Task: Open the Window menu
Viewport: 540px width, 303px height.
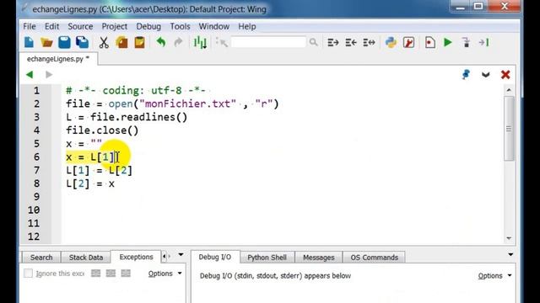Action: (213, 26)
